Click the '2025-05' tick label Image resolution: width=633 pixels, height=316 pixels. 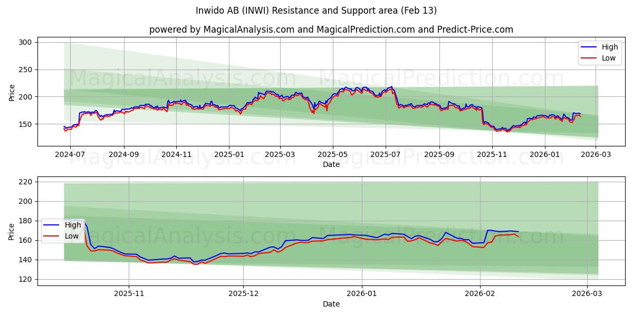pyautogui.click(x=333, y=154)
